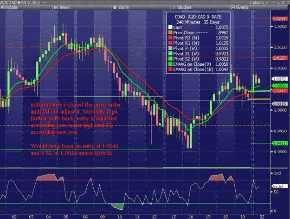Click the 1.0200 price axis label
The image size is (290, 219).
[x=280, y=26]
